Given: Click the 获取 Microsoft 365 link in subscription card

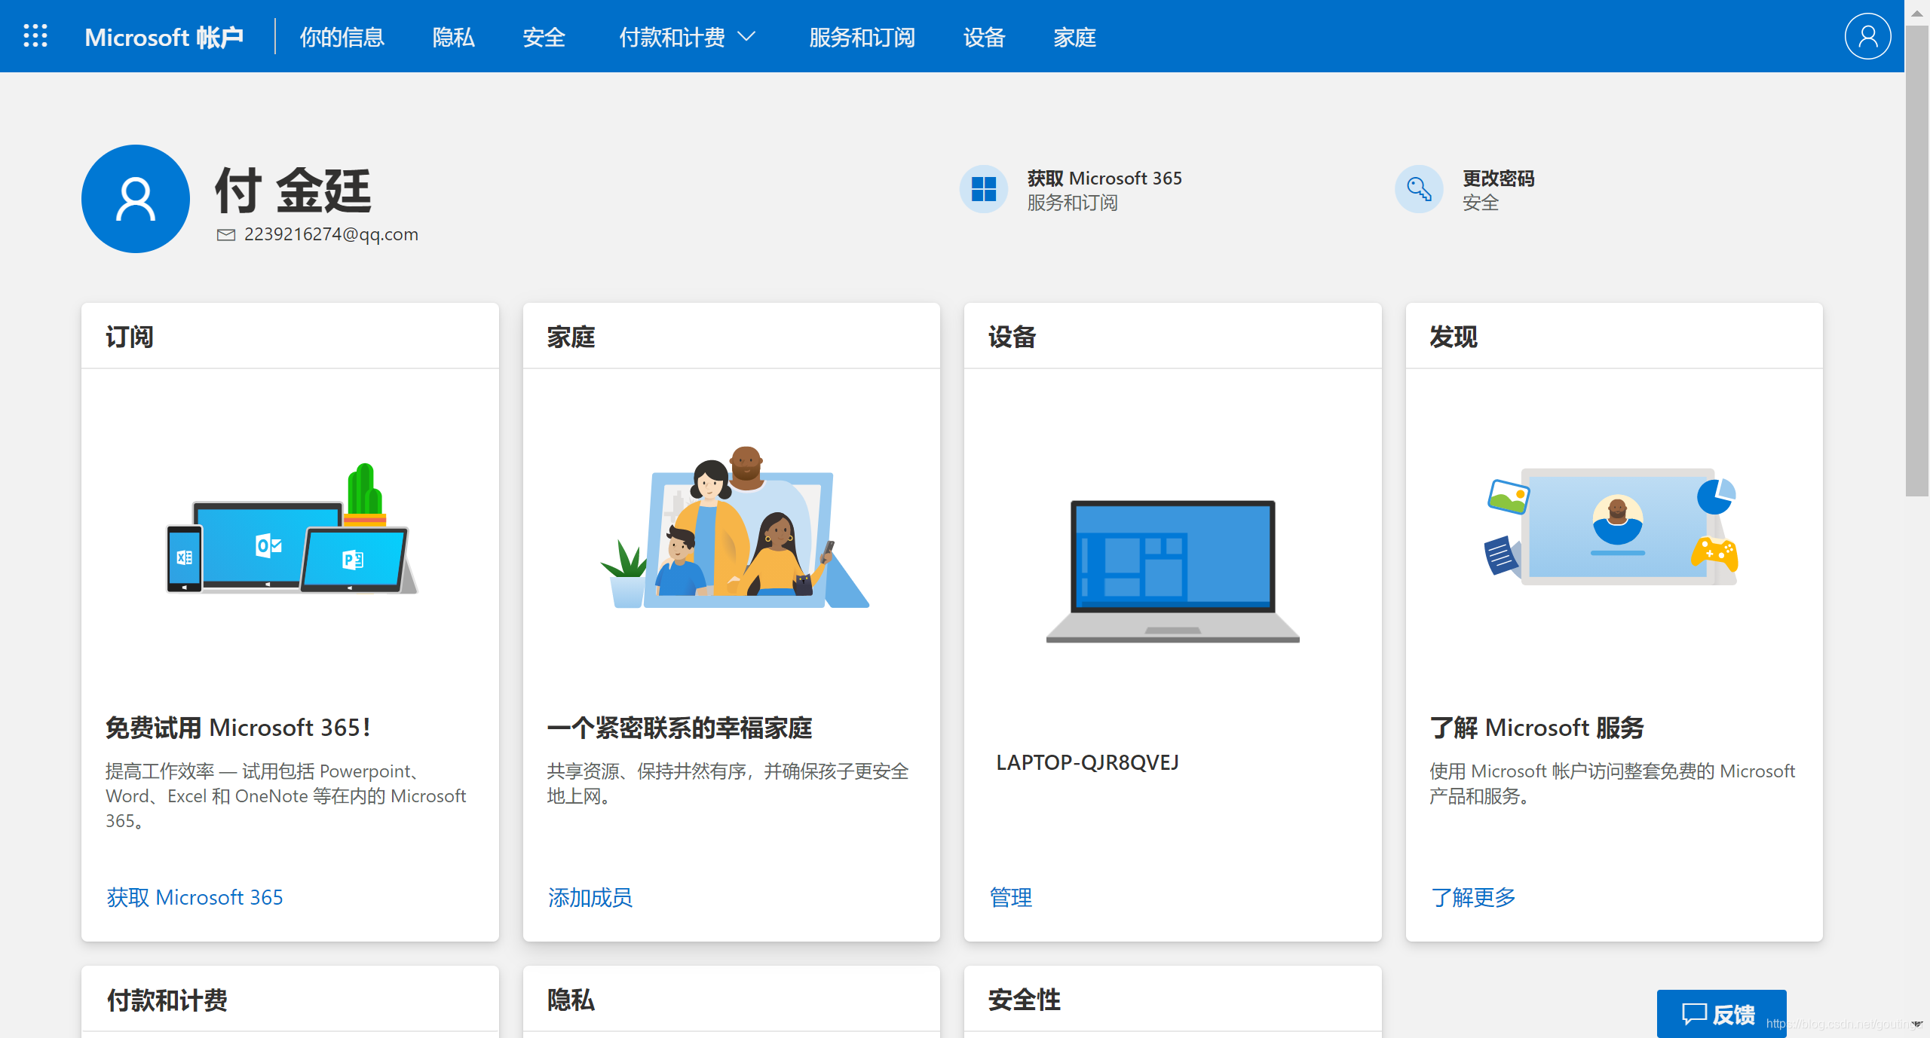Looking at the screenshot, I should click(x=195, y=897).
